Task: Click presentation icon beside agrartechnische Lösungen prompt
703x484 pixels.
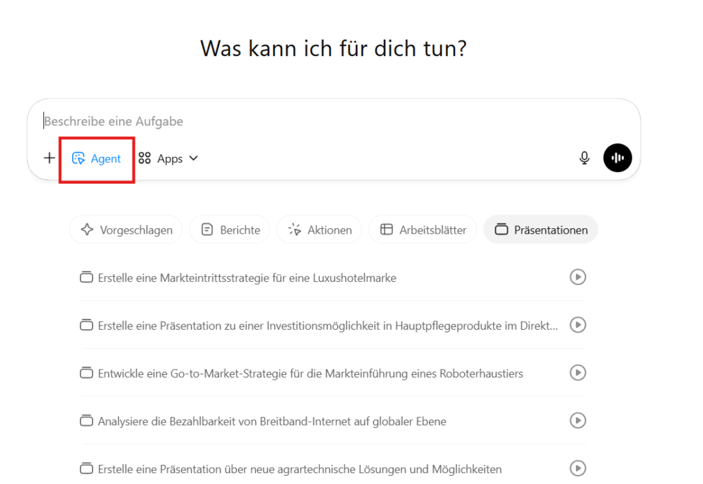Action: point(87,470)
